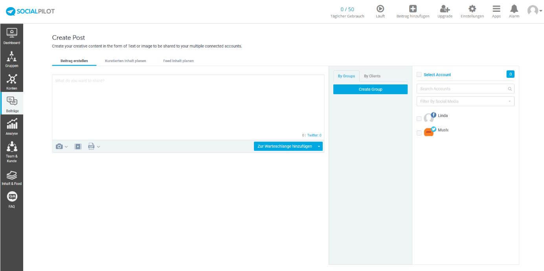Select Beiträge in the sidebar
The image size is (544, 271).
click(x=12, y=104)
